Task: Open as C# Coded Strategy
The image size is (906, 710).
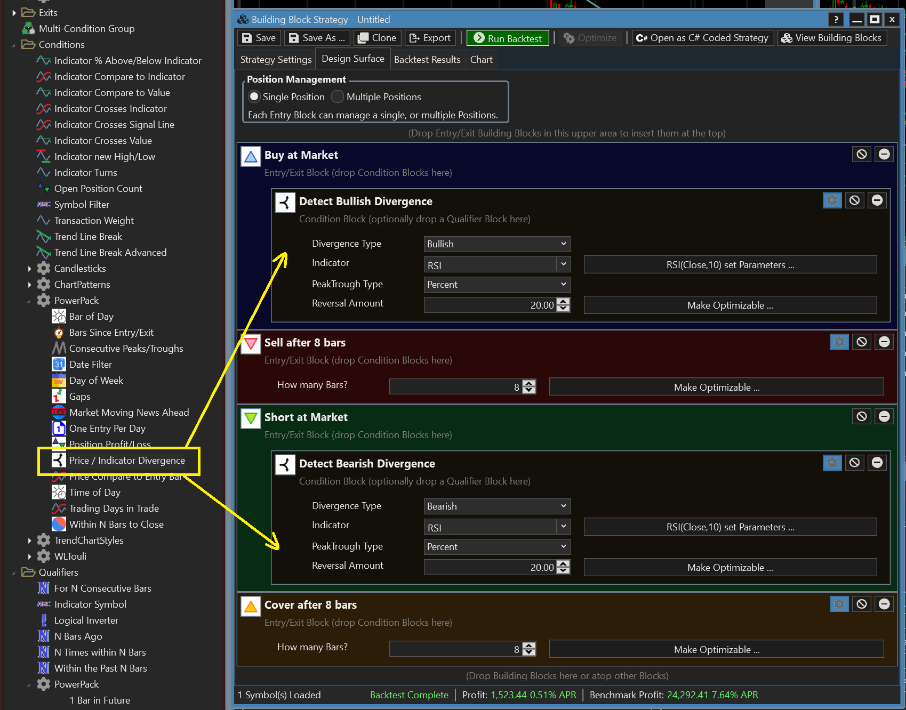Action: coord(703,38)
